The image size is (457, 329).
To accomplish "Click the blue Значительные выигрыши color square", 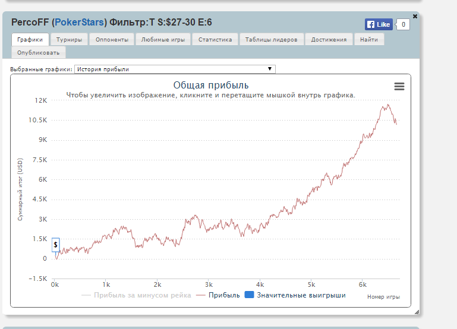I will coord(249,295).
